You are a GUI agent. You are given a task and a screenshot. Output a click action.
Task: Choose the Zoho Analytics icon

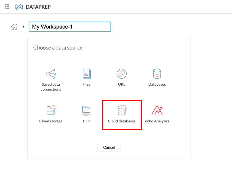(157, 110)
